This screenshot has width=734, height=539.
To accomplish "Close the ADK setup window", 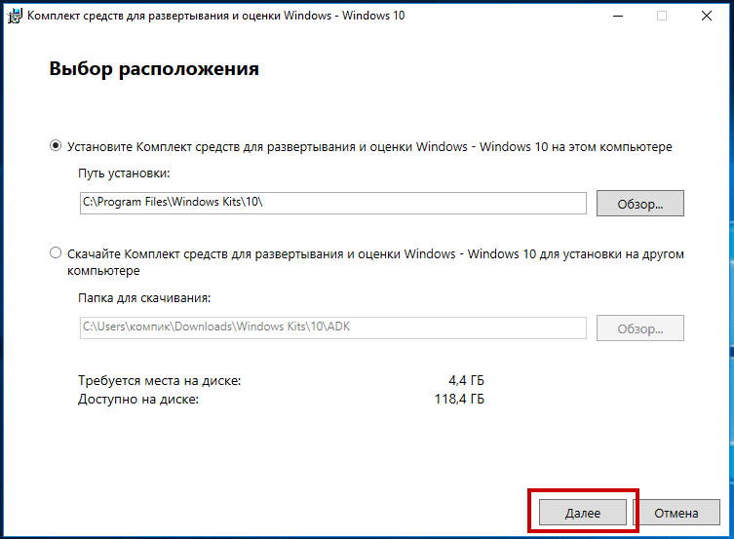I will coord(707,16).
